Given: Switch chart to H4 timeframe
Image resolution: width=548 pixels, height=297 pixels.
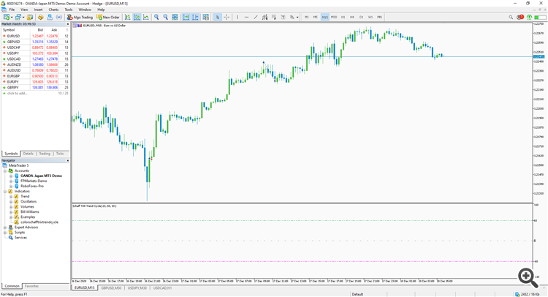Looking at the screenshot, I should [352, 17].
